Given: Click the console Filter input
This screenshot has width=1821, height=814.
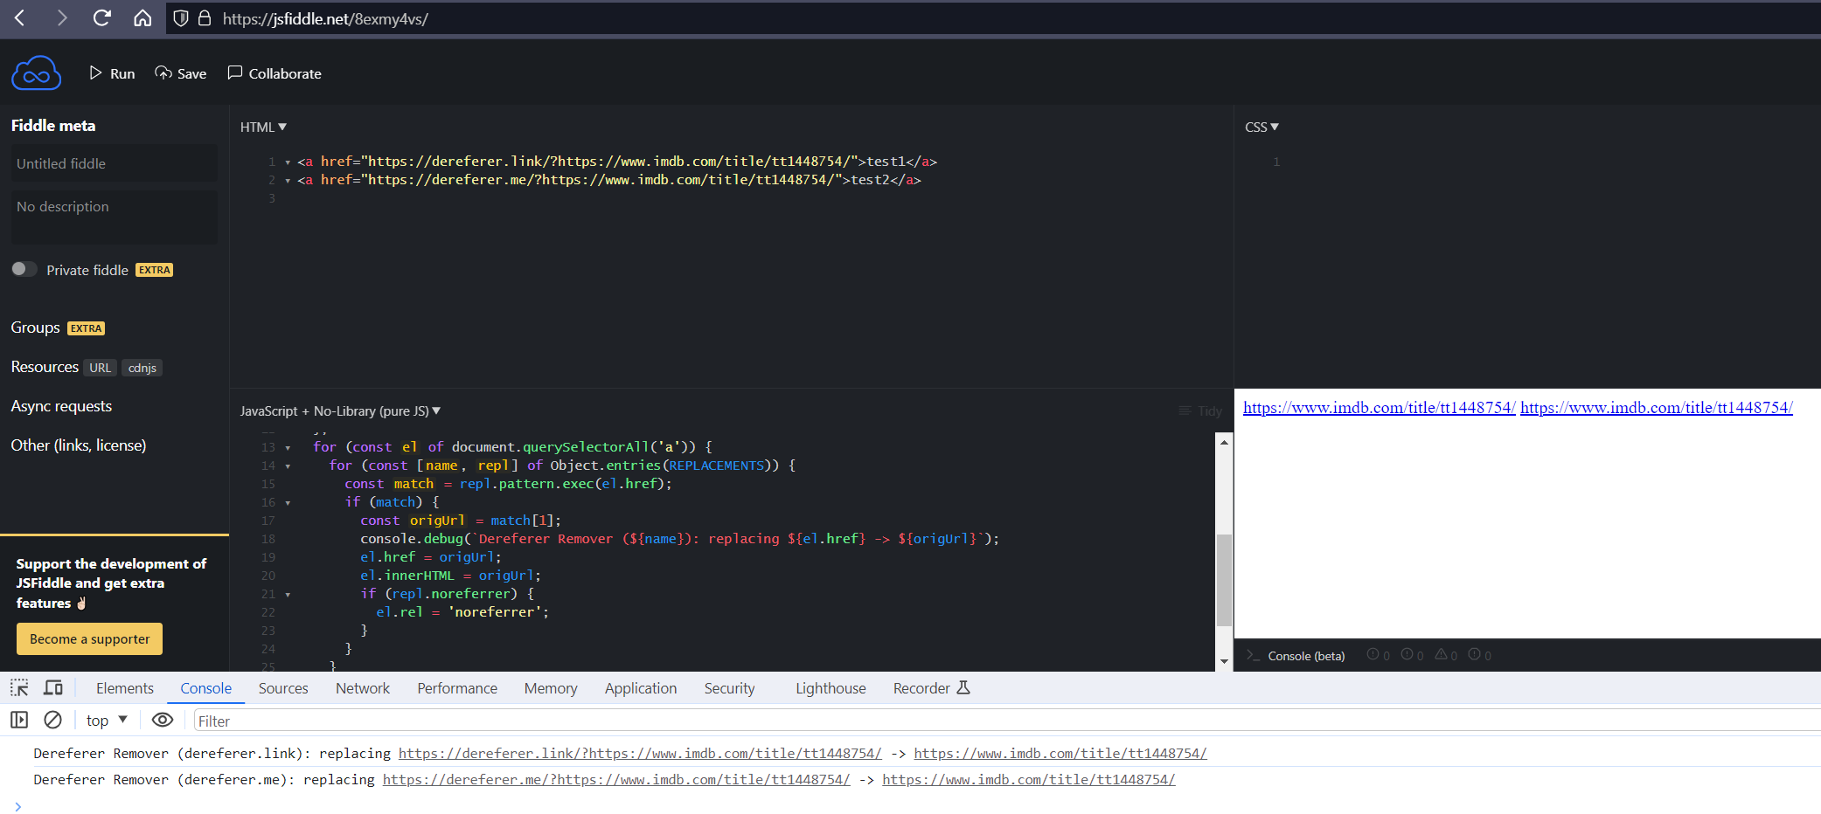Looking at the screenshot, I should point(1005,721).
